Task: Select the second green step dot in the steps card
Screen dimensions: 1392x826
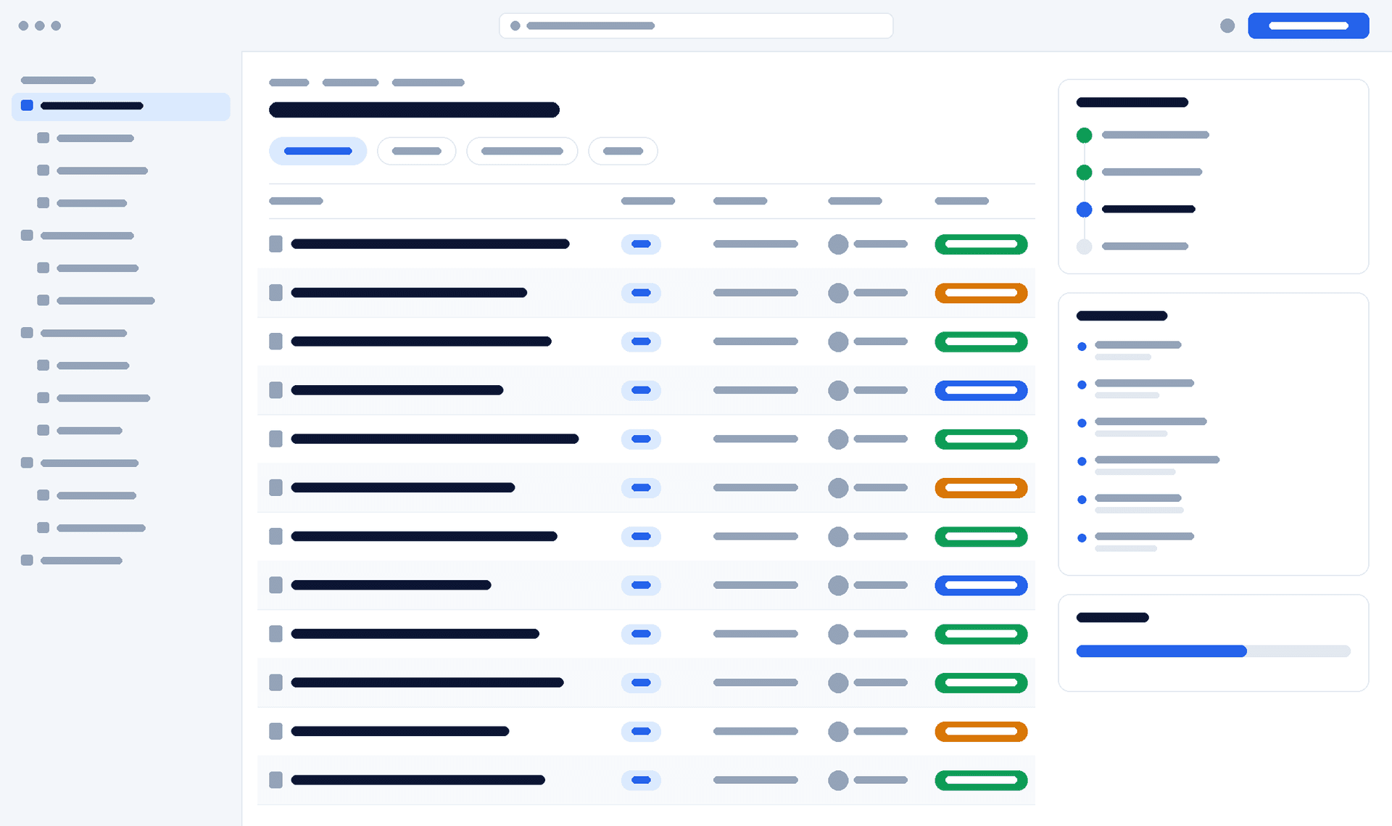Action: click(x=1084, y=172)
